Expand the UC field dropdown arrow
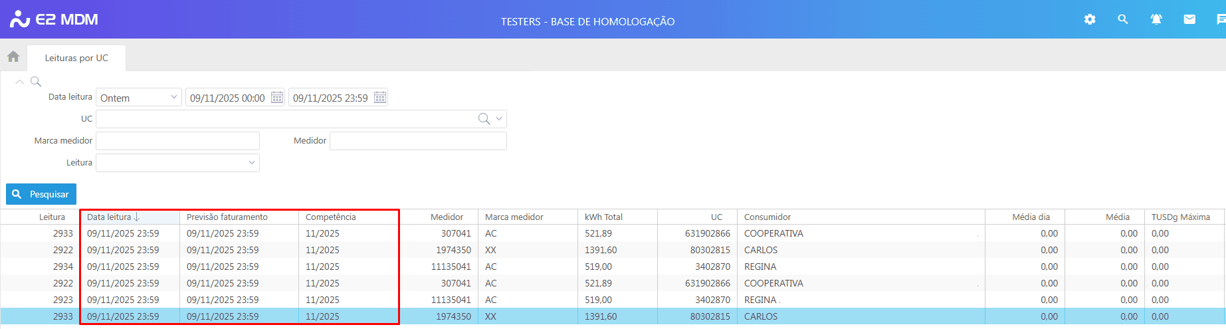 point(499,119)
